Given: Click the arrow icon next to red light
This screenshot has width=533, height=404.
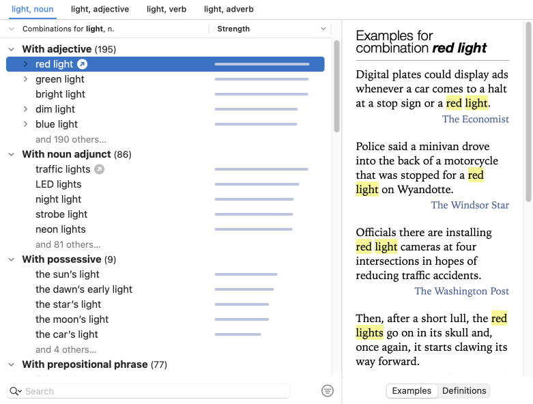Looking at the screenshot, I should coord(82,64).
